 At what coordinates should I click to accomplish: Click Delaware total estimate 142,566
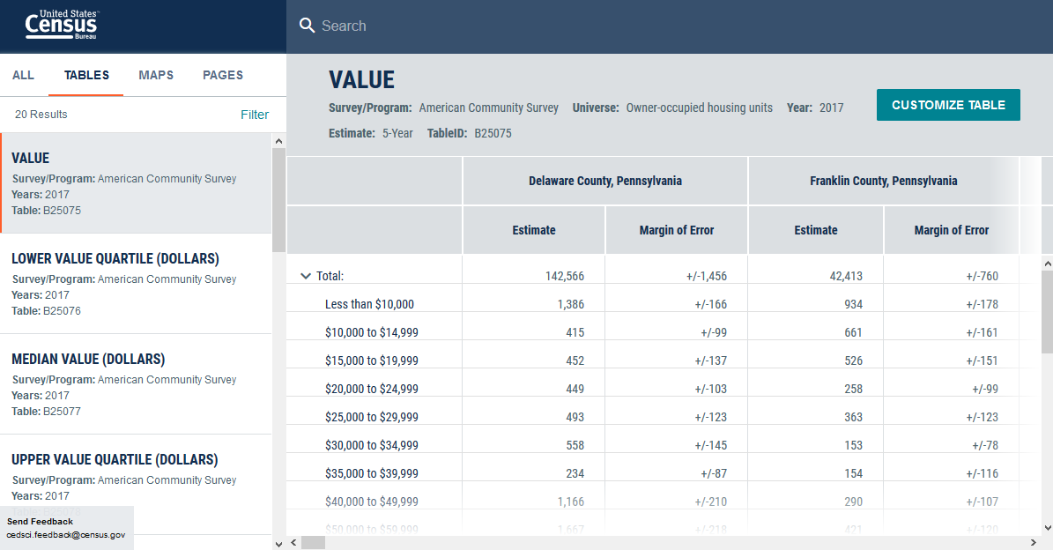point(565,276)
